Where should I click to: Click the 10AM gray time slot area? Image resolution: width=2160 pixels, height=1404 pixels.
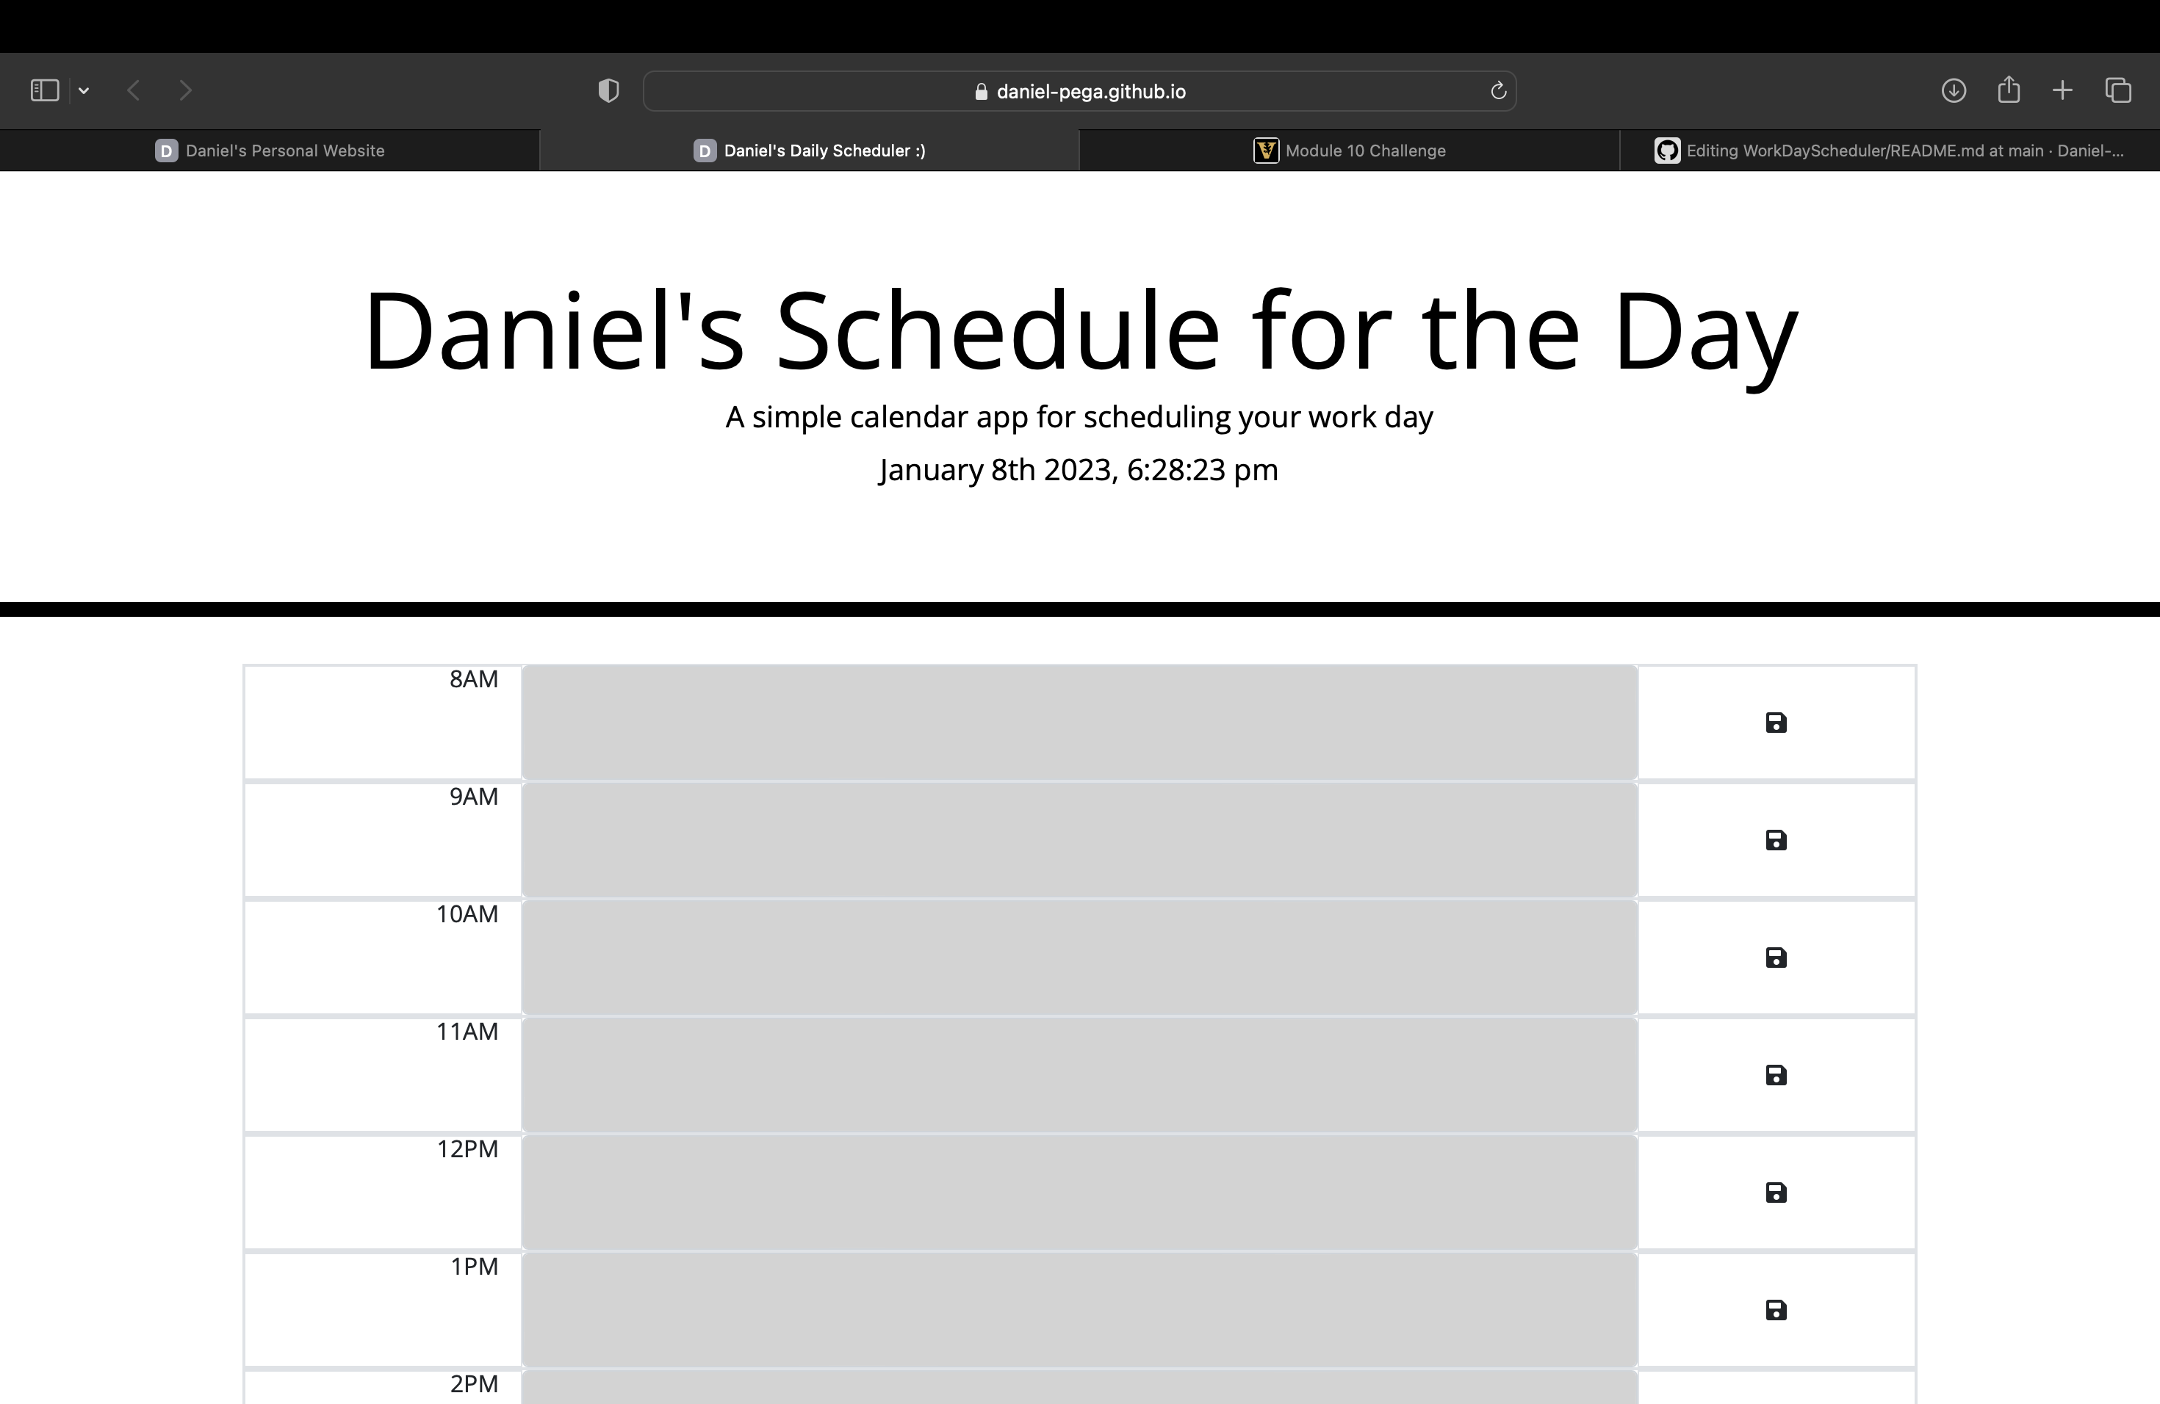click(1080, 958)
